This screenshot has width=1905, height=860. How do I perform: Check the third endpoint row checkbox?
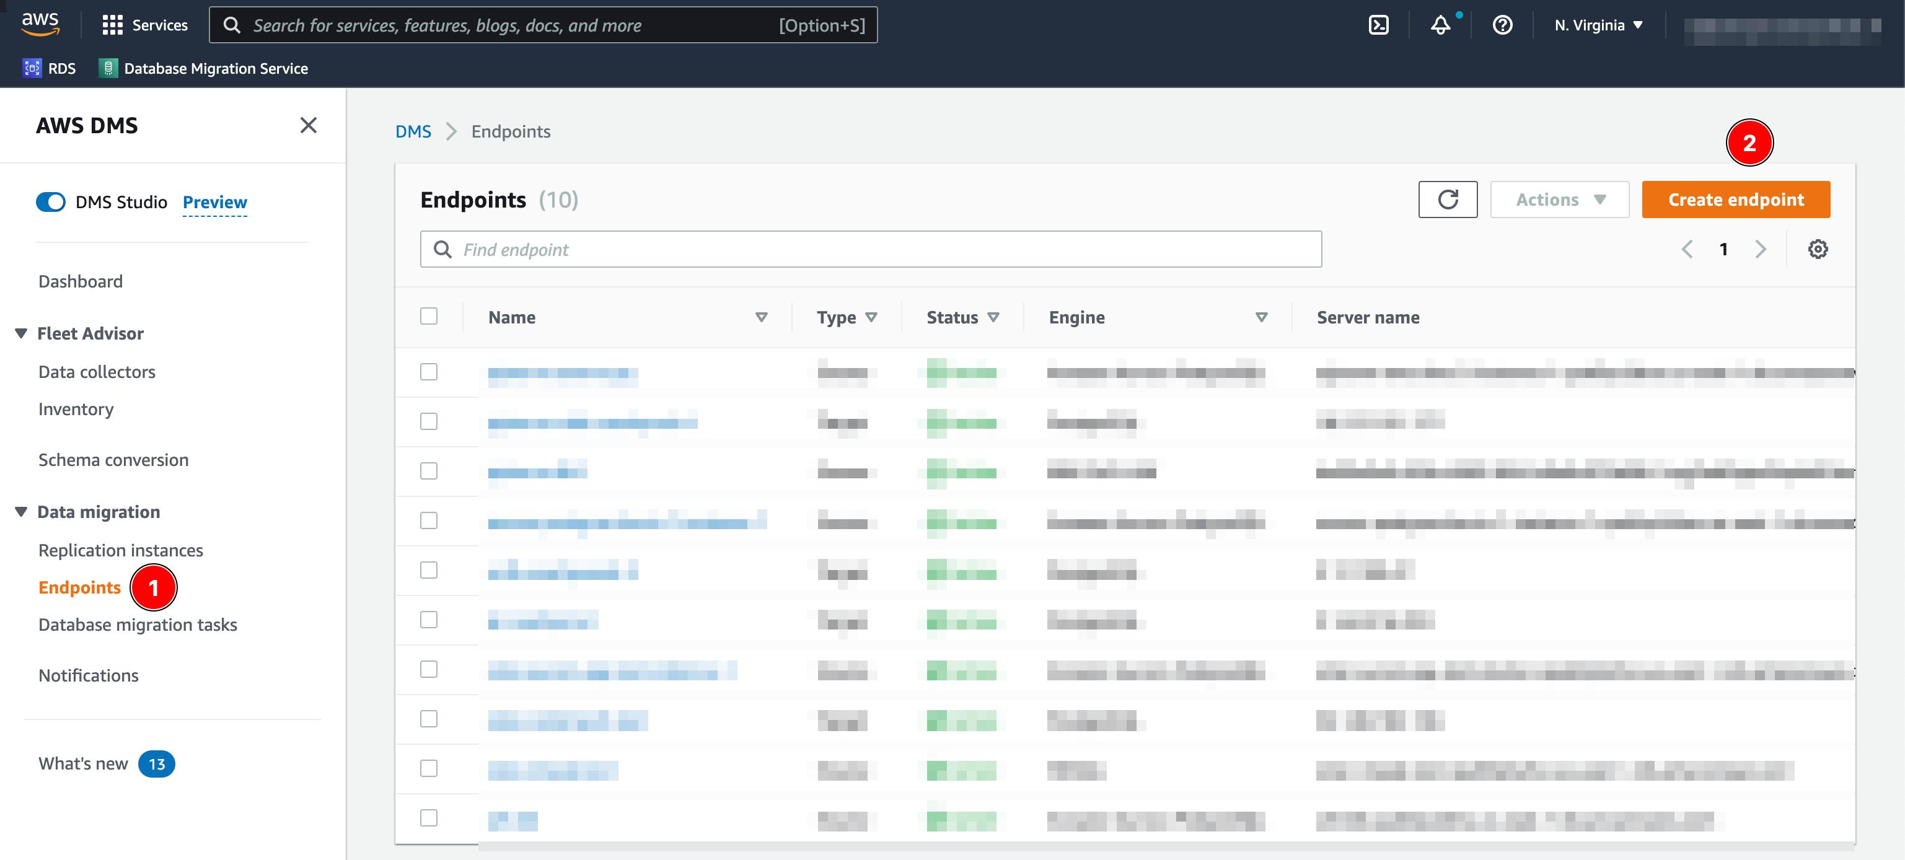(x=429, y=471)
